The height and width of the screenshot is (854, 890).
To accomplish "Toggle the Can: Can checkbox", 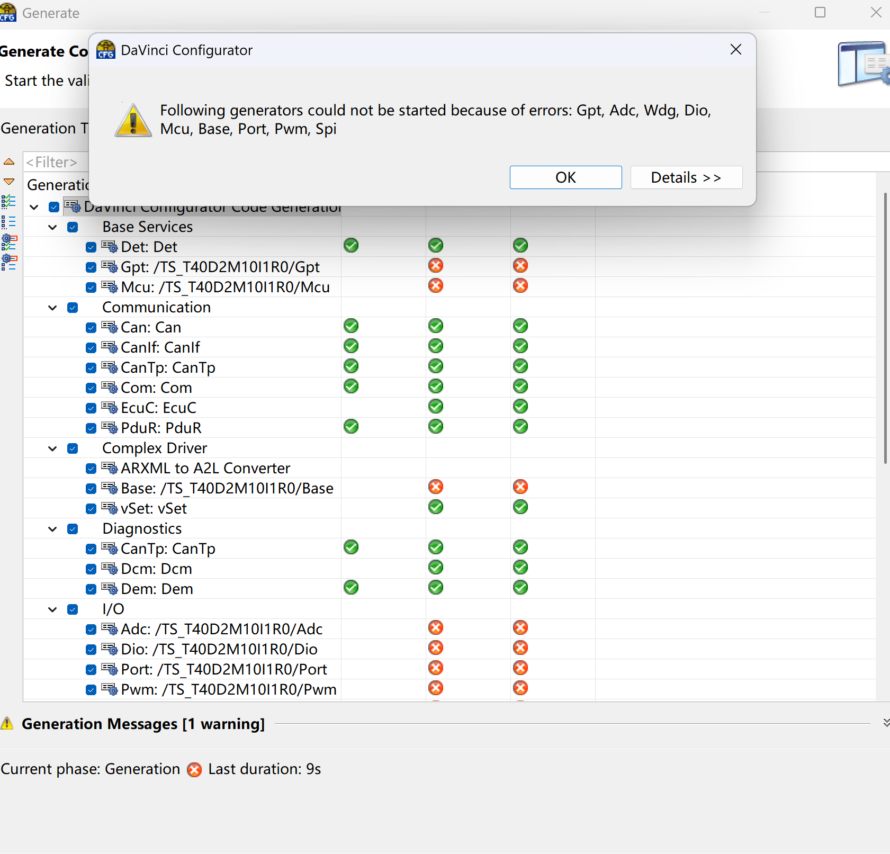I will point(91,328).
